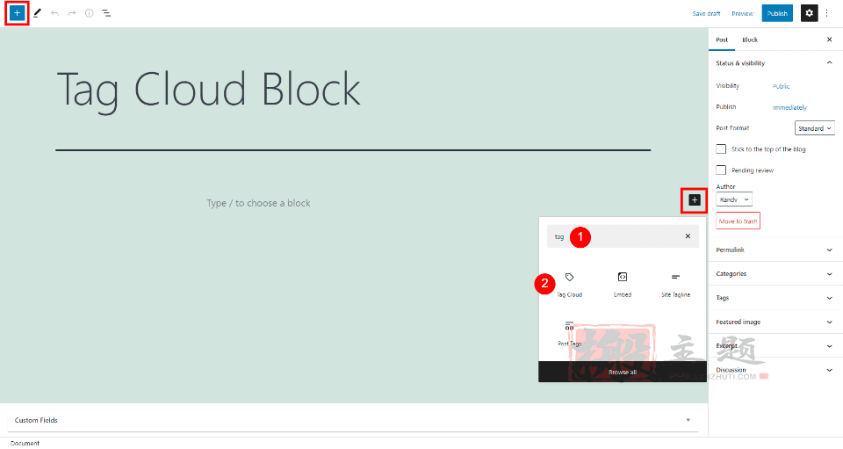843x449 pixels.
Task: Click the Document breadcrumb at bottom
Action: pyautogui.click(x=25, y=443)
